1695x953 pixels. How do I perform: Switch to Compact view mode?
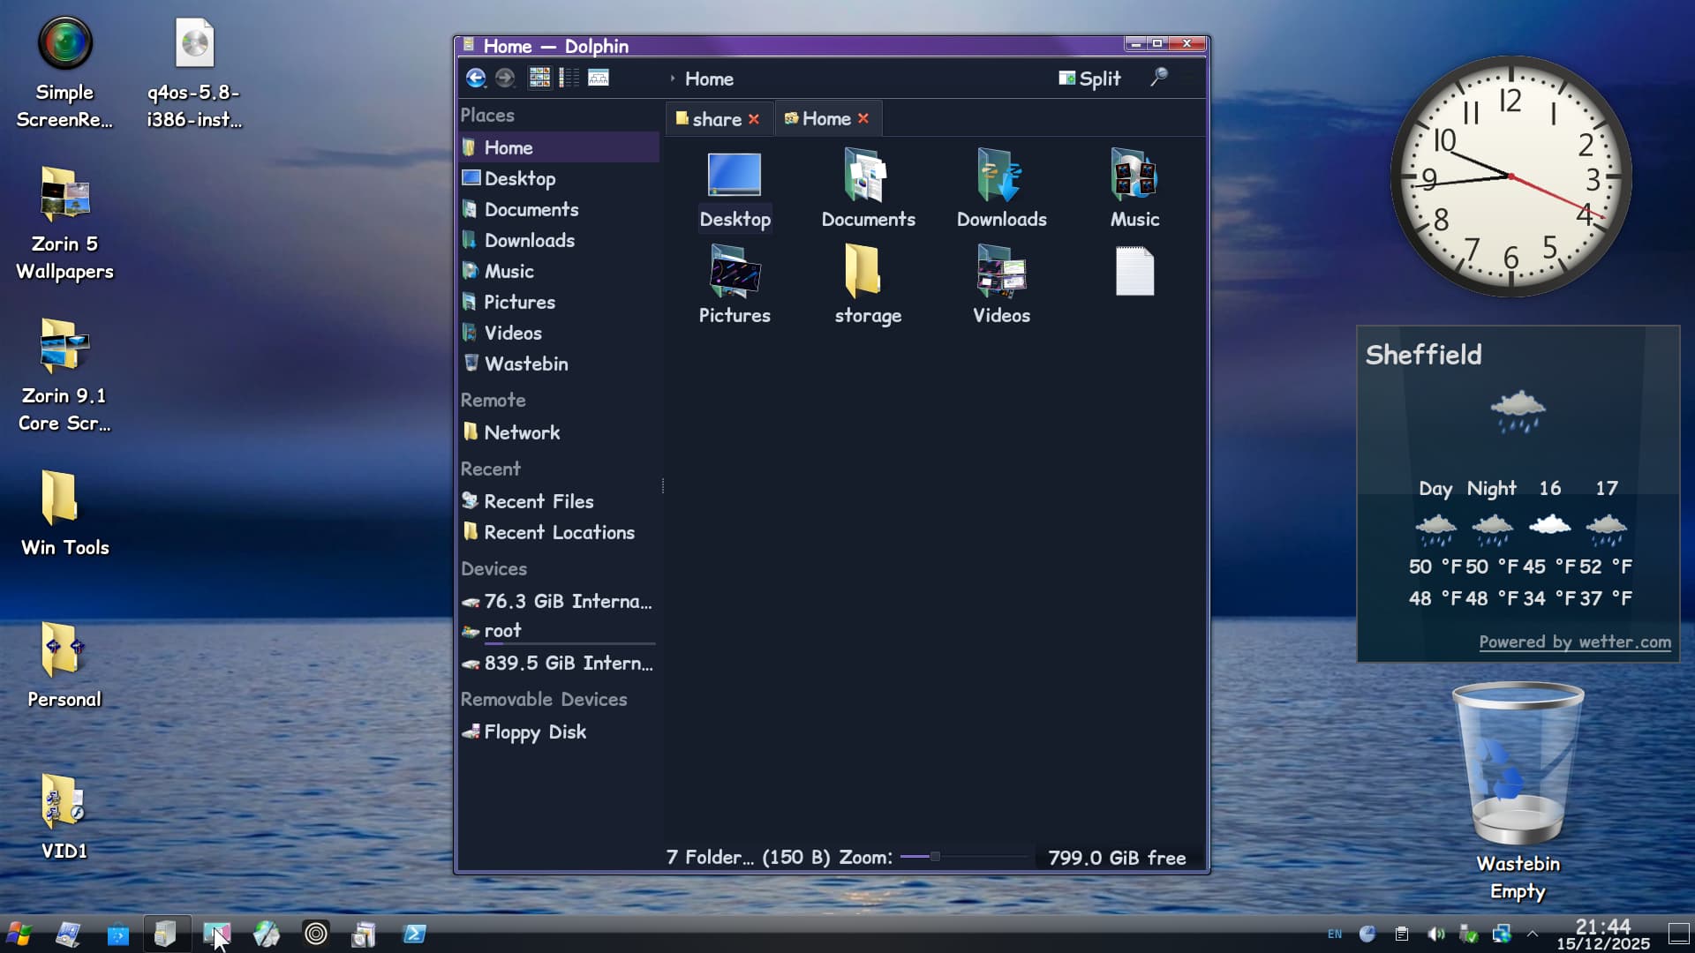569,79
